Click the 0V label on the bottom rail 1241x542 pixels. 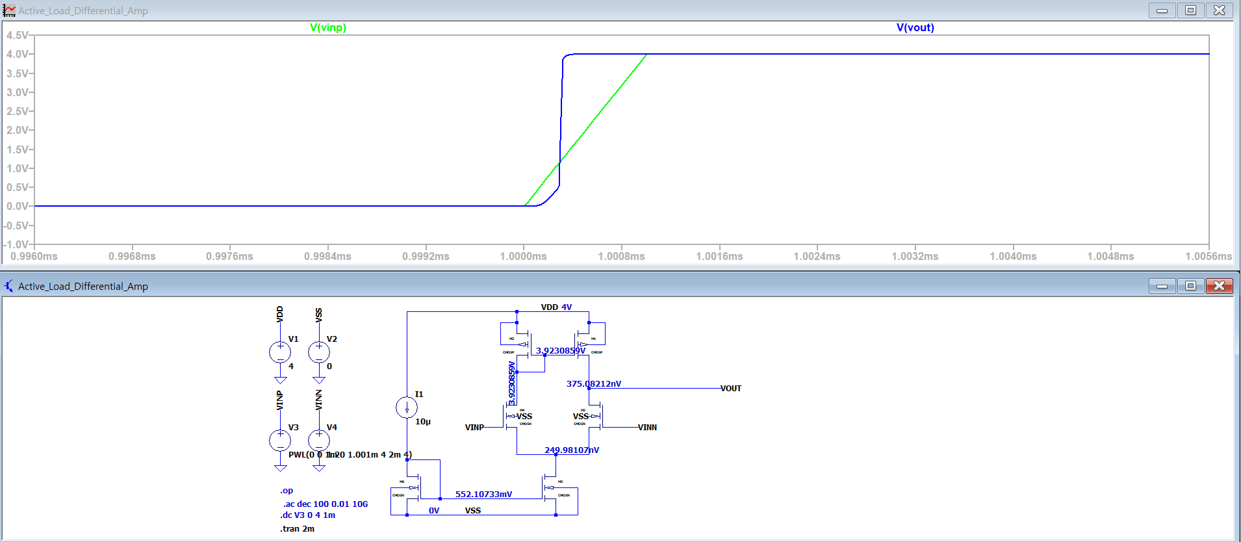[x=434, y=510]
